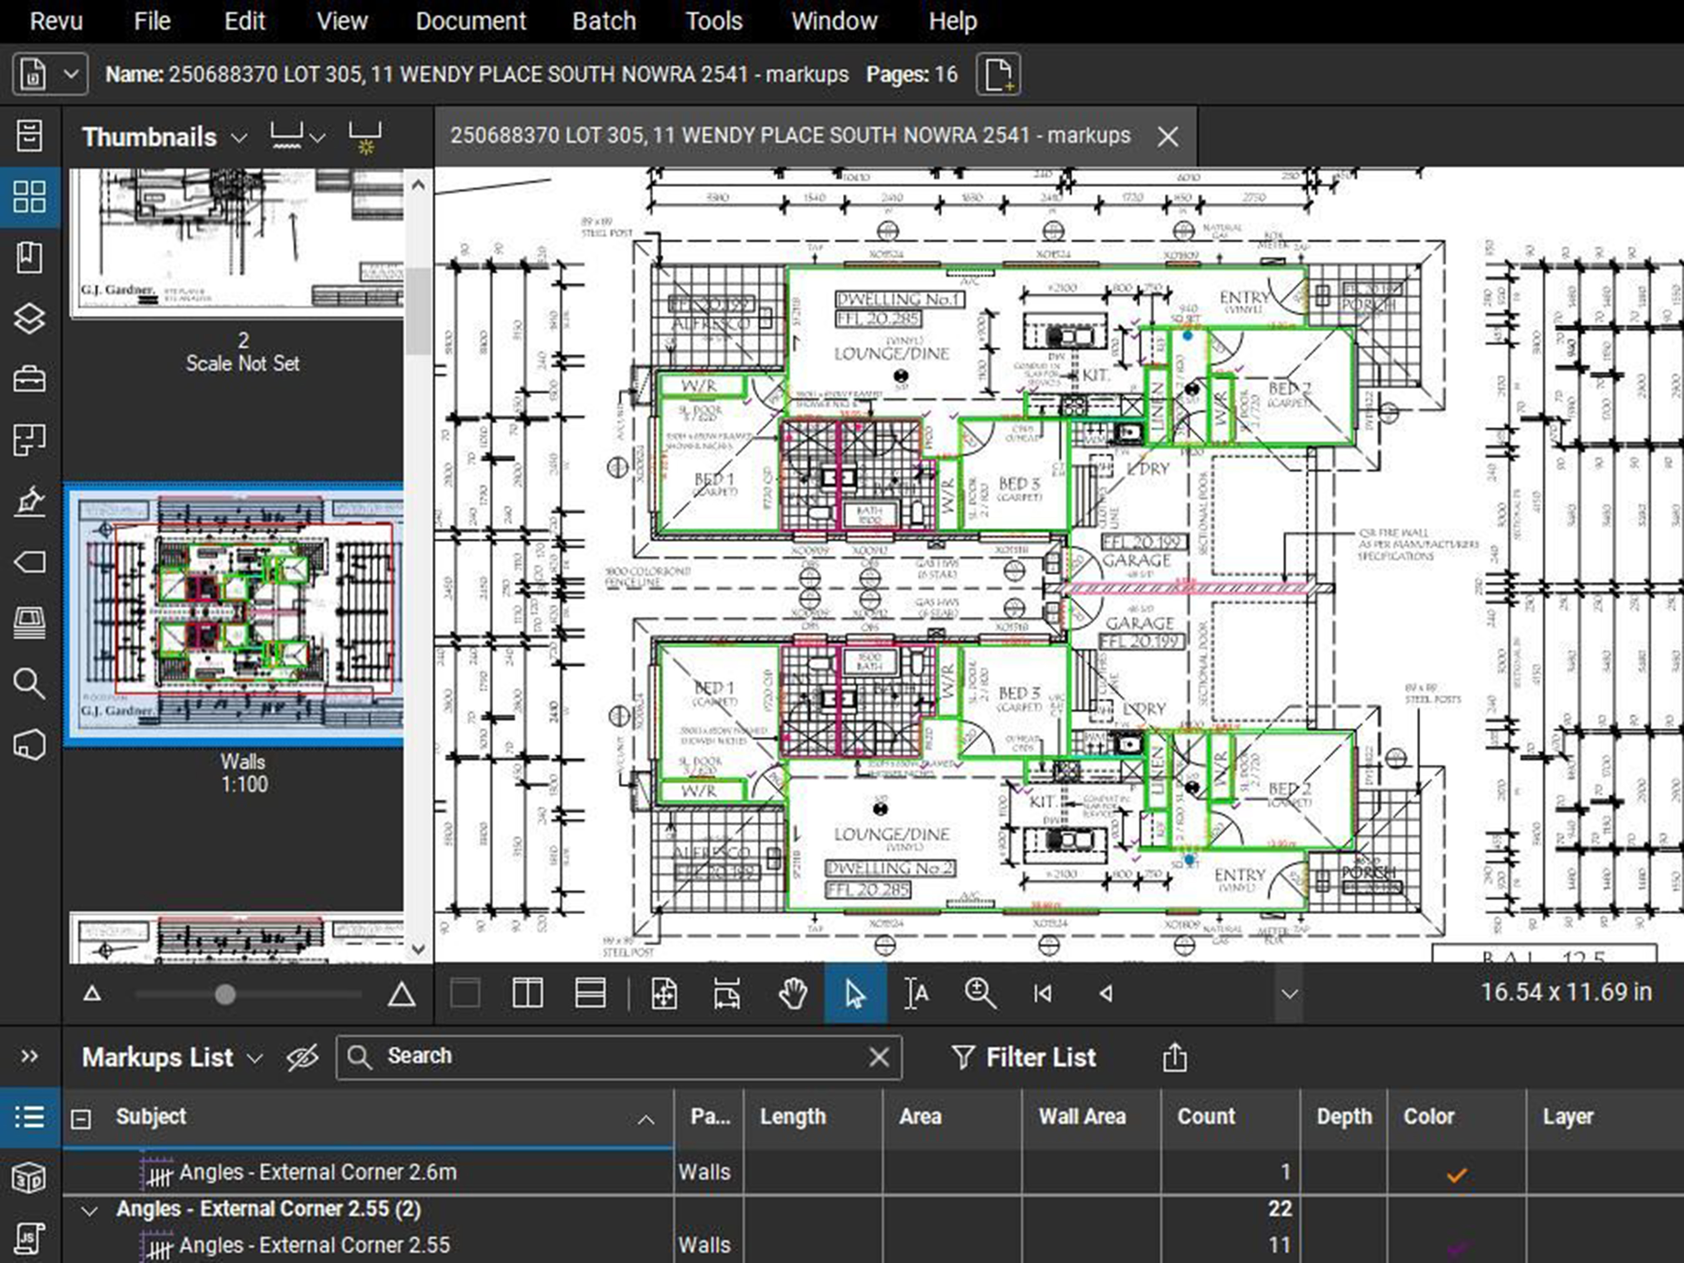The image size is (1684, 1263).
Task: Collapse Angles - External Corner 2.55 group
Action: [x=90, y=1210]
